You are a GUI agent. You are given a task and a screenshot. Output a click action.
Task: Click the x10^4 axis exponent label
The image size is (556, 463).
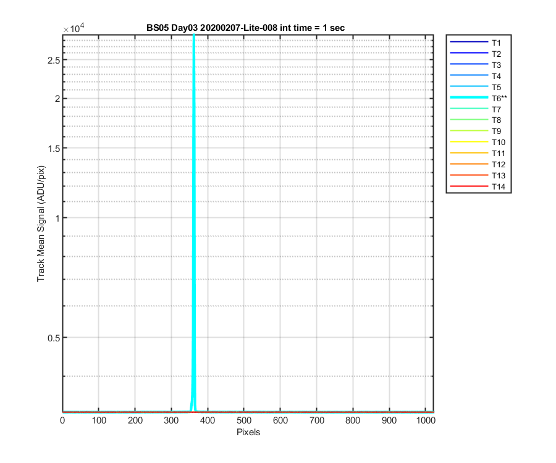pos(74,28)
